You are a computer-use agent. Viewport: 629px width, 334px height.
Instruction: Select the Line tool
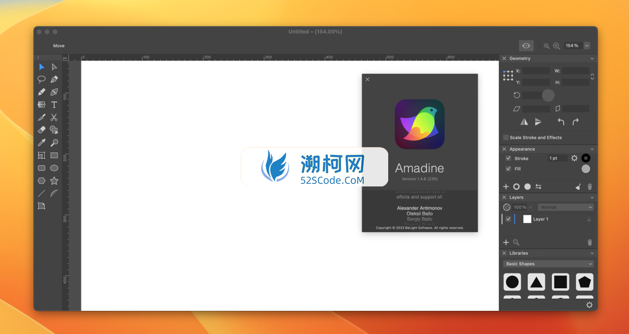(x=42, y=193)
